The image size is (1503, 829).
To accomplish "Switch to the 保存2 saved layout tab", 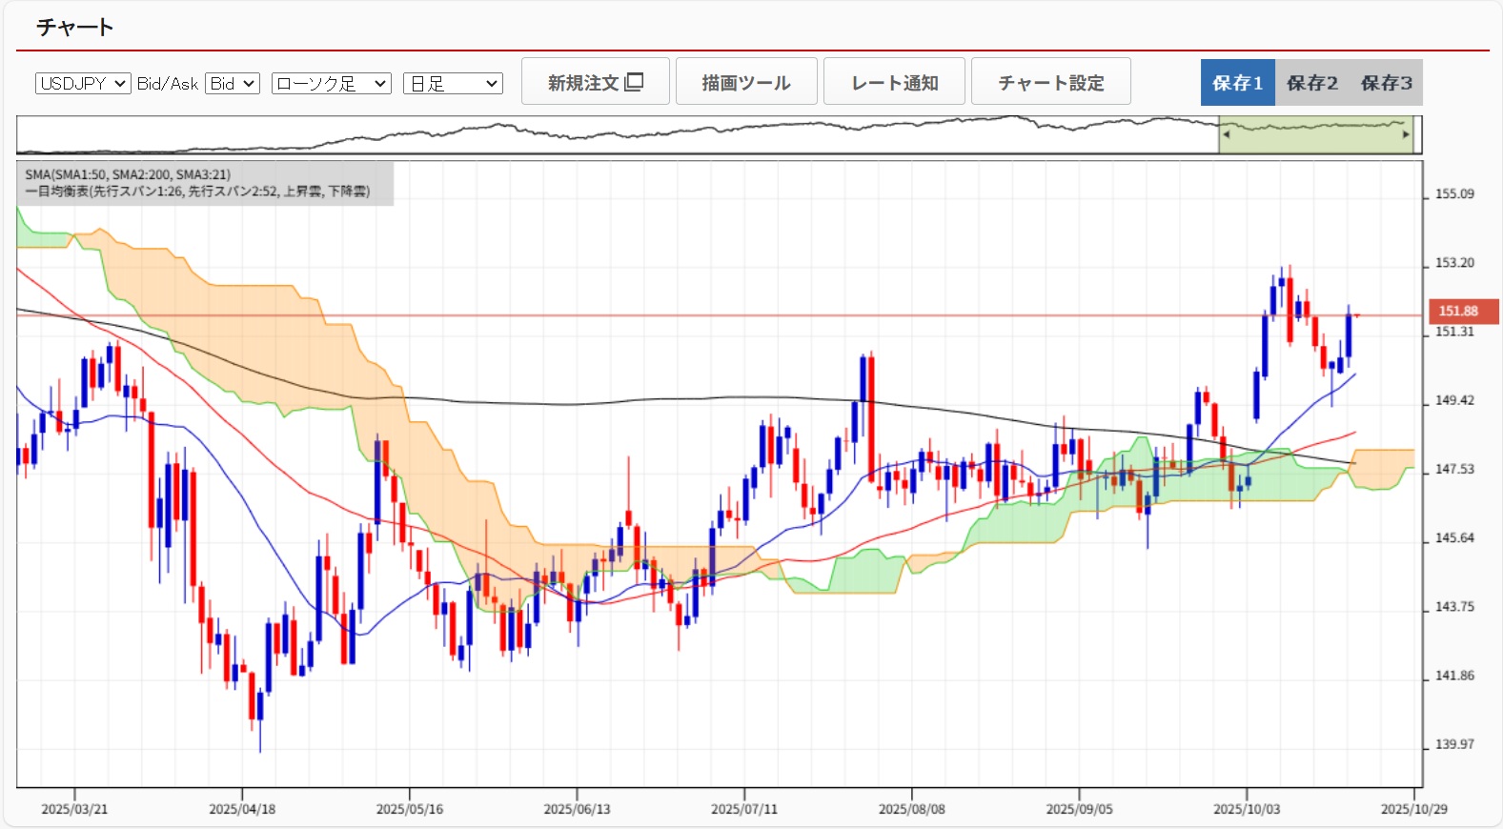I will 1311,83.
